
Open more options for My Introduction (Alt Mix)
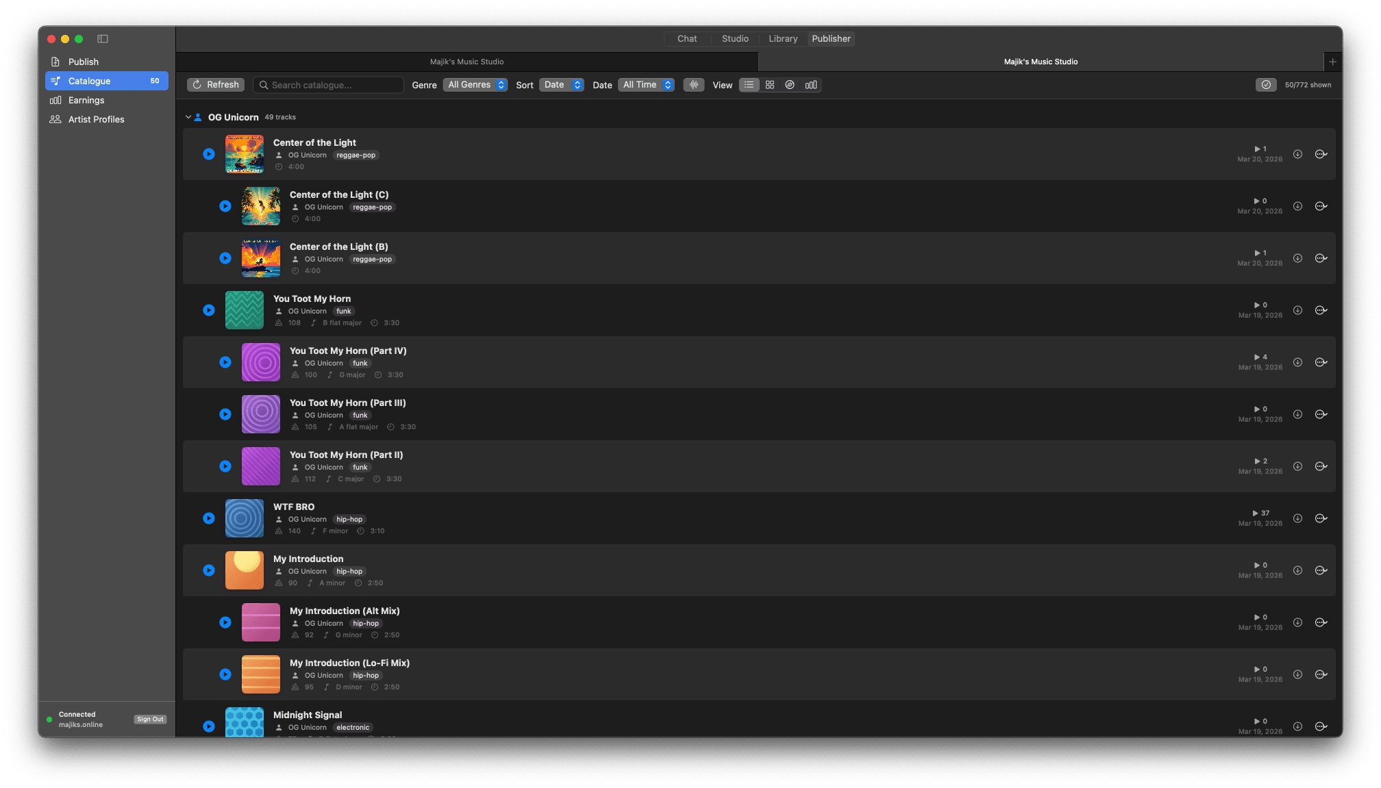[1321, 622]
